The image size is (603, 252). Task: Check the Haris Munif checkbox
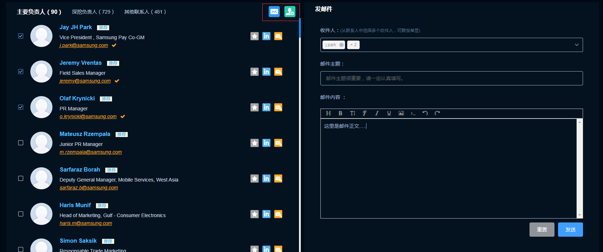21,214
